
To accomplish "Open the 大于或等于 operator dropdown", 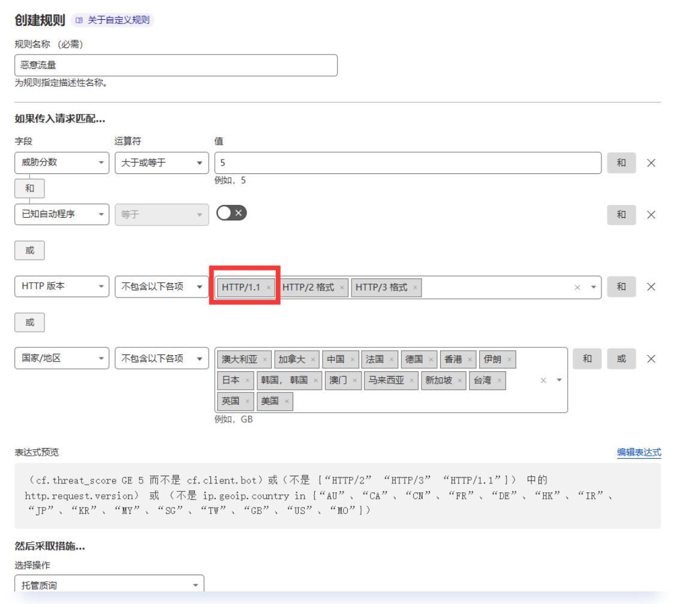I will 161,163.
